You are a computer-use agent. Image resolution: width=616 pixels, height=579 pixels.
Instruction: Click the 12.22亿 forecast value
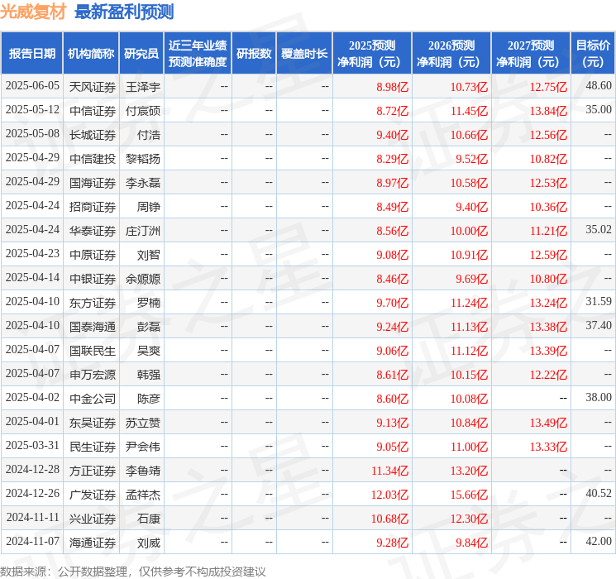[x=548, y=375]
